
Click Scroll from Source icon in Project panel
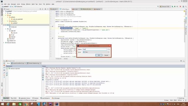coord(40,9)
